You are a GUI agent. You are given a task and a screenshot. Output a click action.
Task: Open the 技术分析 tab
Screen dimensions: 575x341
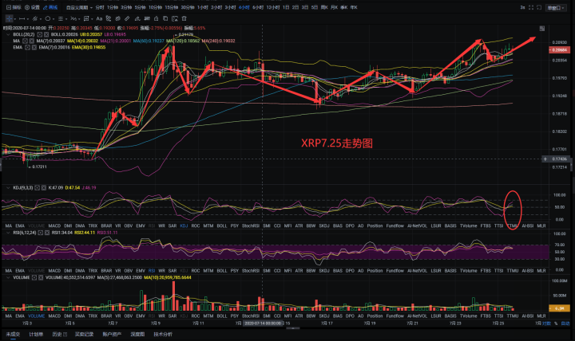click(x=163, y=335)
